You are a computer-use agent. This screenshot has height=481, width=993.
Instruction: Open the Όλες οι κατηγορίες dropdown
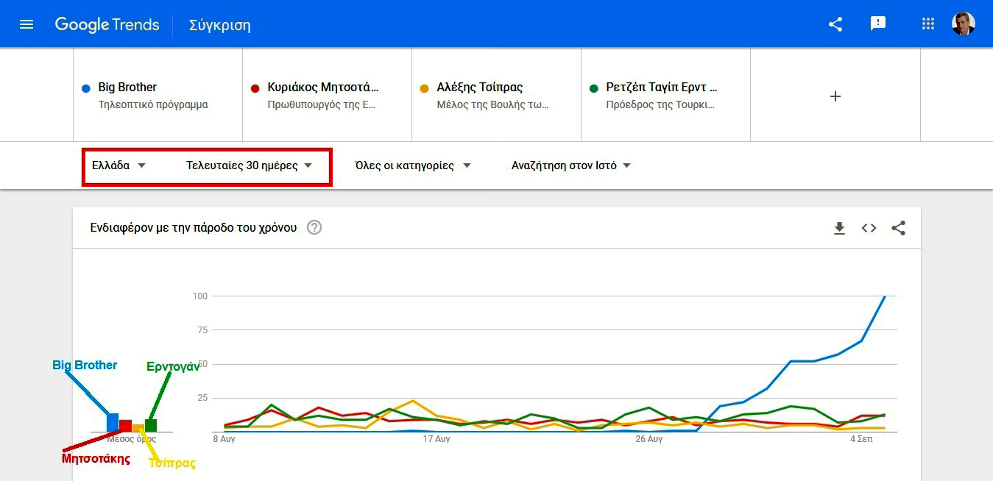[413, 165]
